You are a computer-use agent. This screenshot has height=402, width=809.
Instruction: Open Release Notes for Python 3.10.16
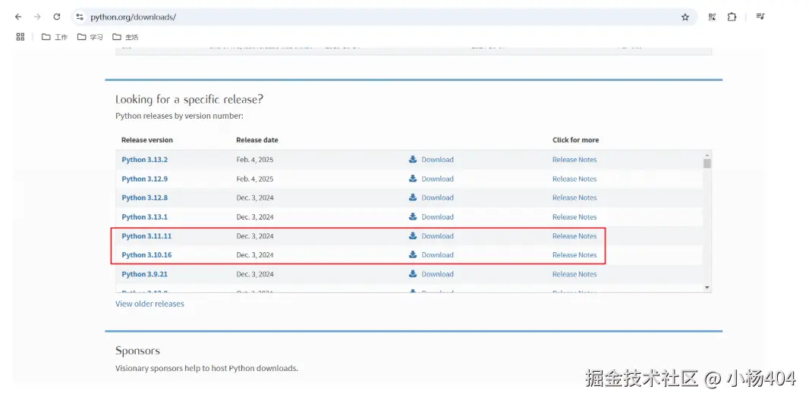coord(574,255)
